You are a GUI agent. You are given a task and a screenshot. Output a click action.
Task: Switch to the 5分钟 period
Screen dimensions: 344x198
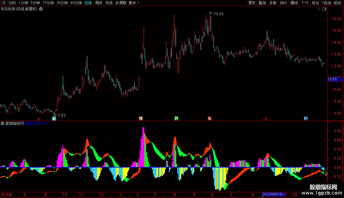(35, 3)
